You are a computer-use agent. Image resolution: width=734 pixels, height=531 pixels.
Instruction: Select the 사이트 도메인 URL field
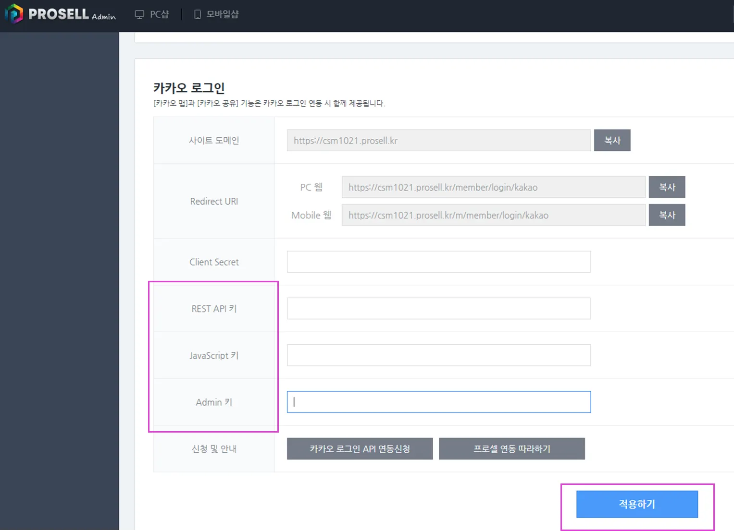click(x=439, y=140)
